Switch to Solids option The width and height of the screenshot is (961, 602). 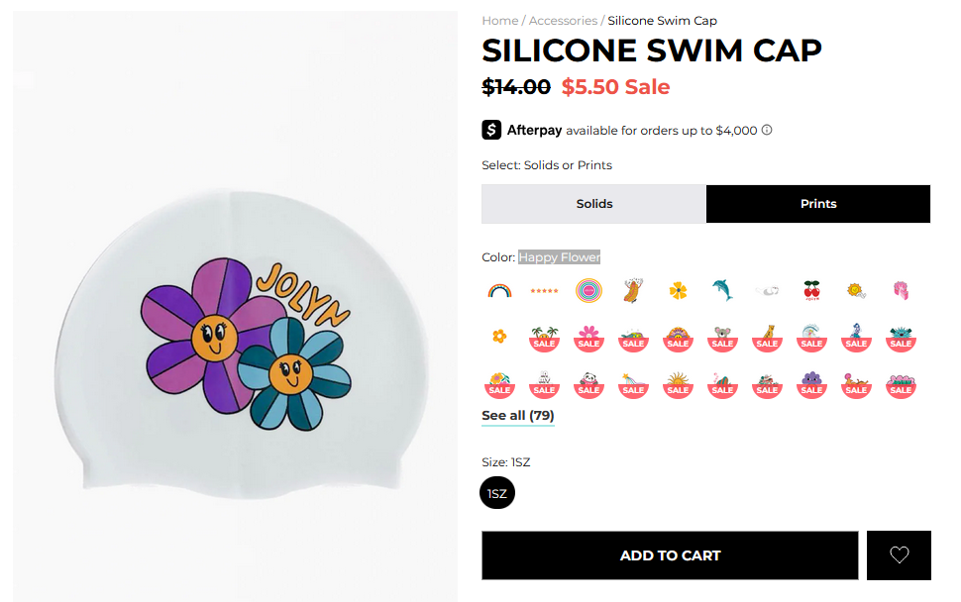[593, 204]
